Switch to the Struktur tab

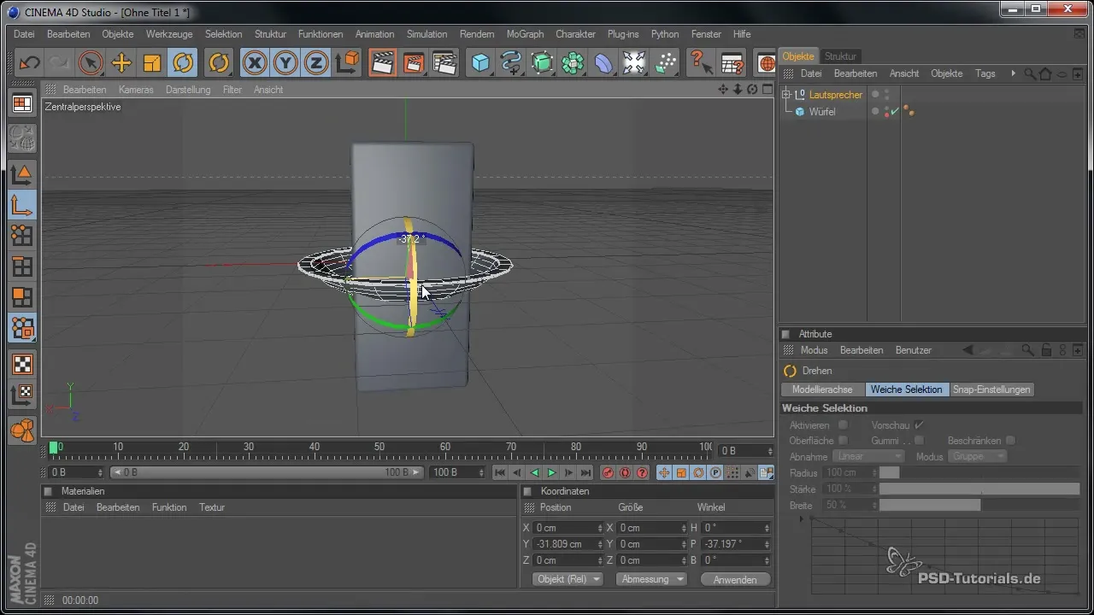tap(841, 56)
